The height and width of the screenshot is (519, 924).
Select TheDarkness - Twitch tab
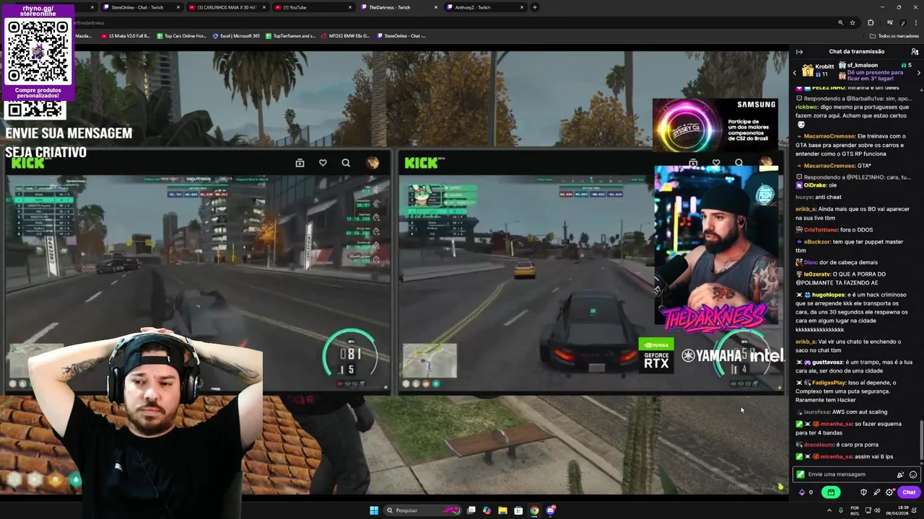tap(397, 7)
